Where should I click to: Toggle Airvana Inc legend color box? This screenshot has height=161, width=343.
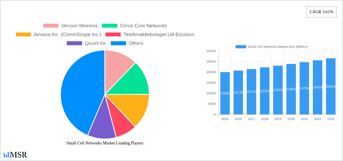[23, 35]
